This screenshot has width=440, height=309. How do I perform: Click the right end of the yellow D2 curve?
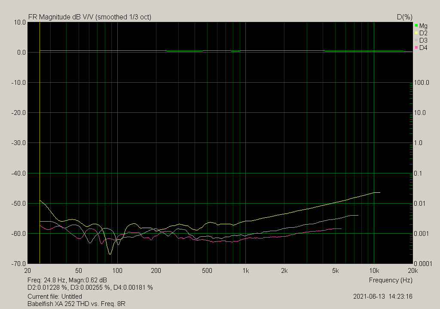[380, 193]
